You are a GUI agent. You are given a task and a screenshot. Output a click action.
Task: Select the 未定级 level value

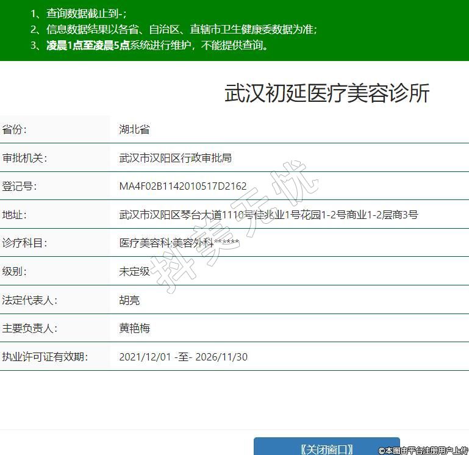point(134,271)
